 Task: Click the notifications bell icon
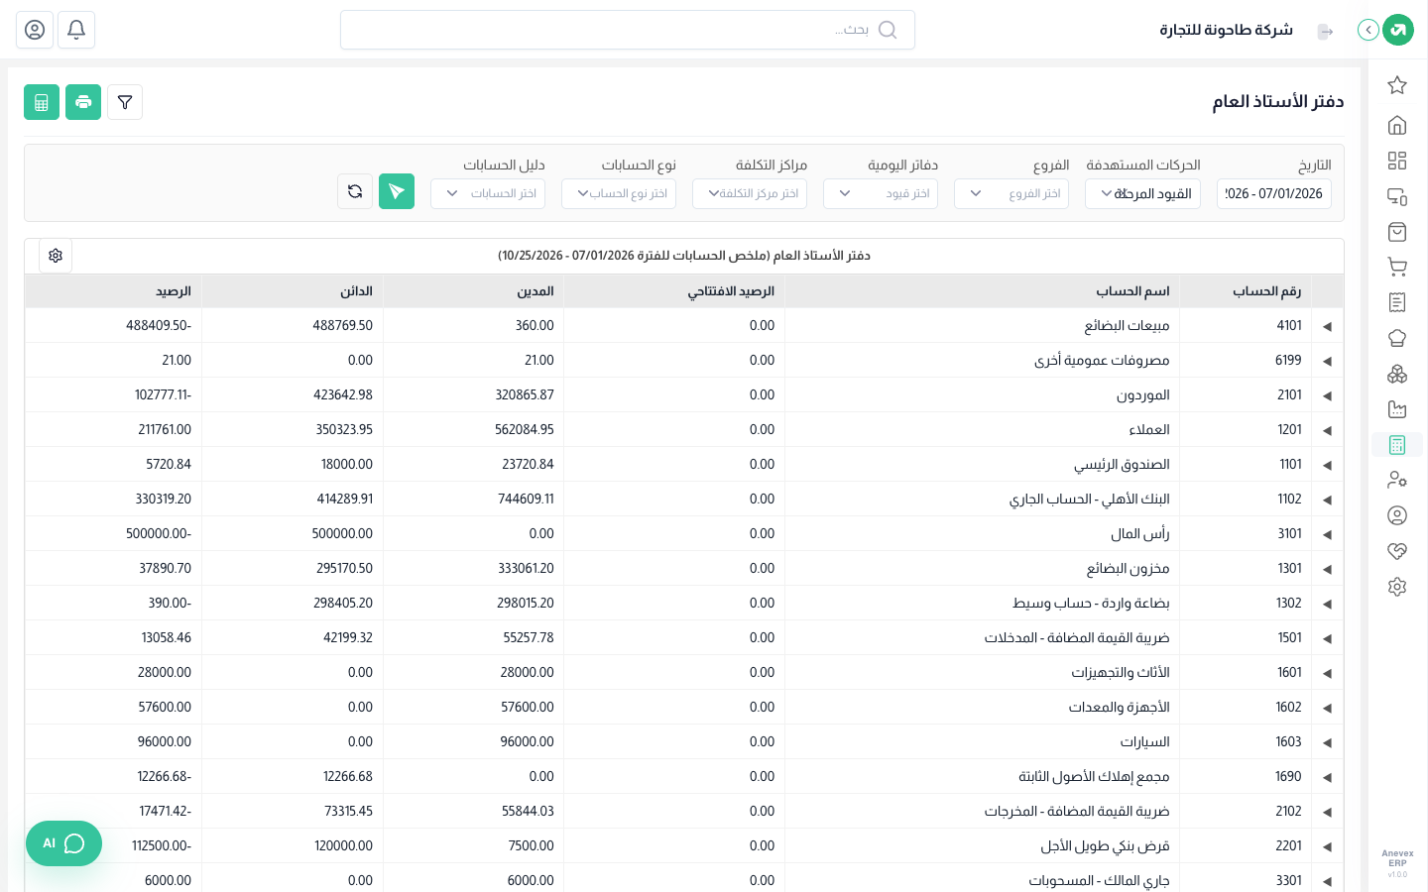pos(76,30)
